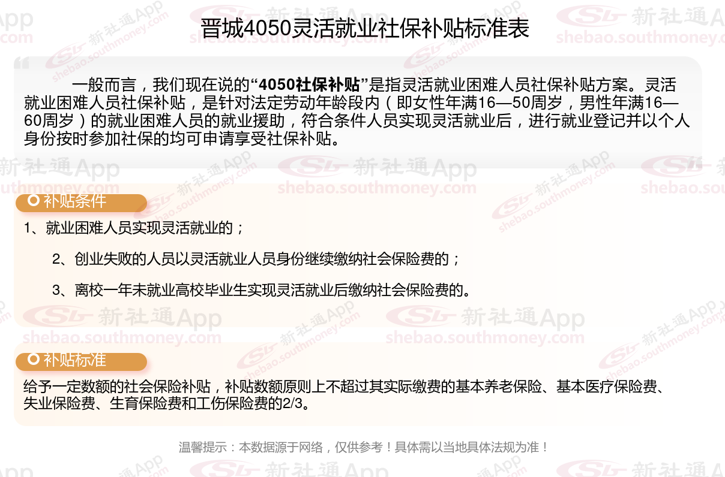Viewport: 725px width, 477px height.
Task: Click condition 3 about 离校一年未就业高校毕业生
Action: (x=260, y=291)
